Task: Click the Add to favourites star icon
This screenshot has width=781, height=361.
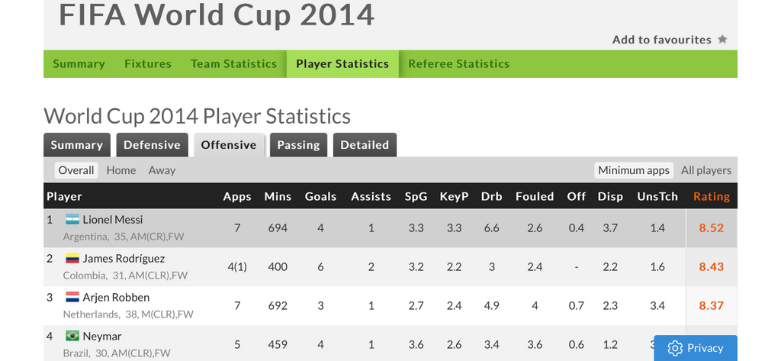Action: (722, 40)
